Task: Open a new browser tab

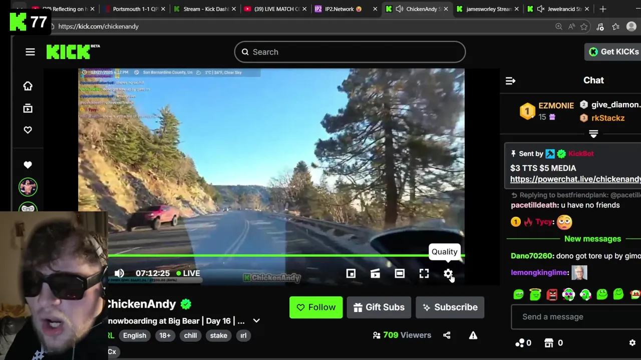Action: pyautogui.click(x=603, y=9)
